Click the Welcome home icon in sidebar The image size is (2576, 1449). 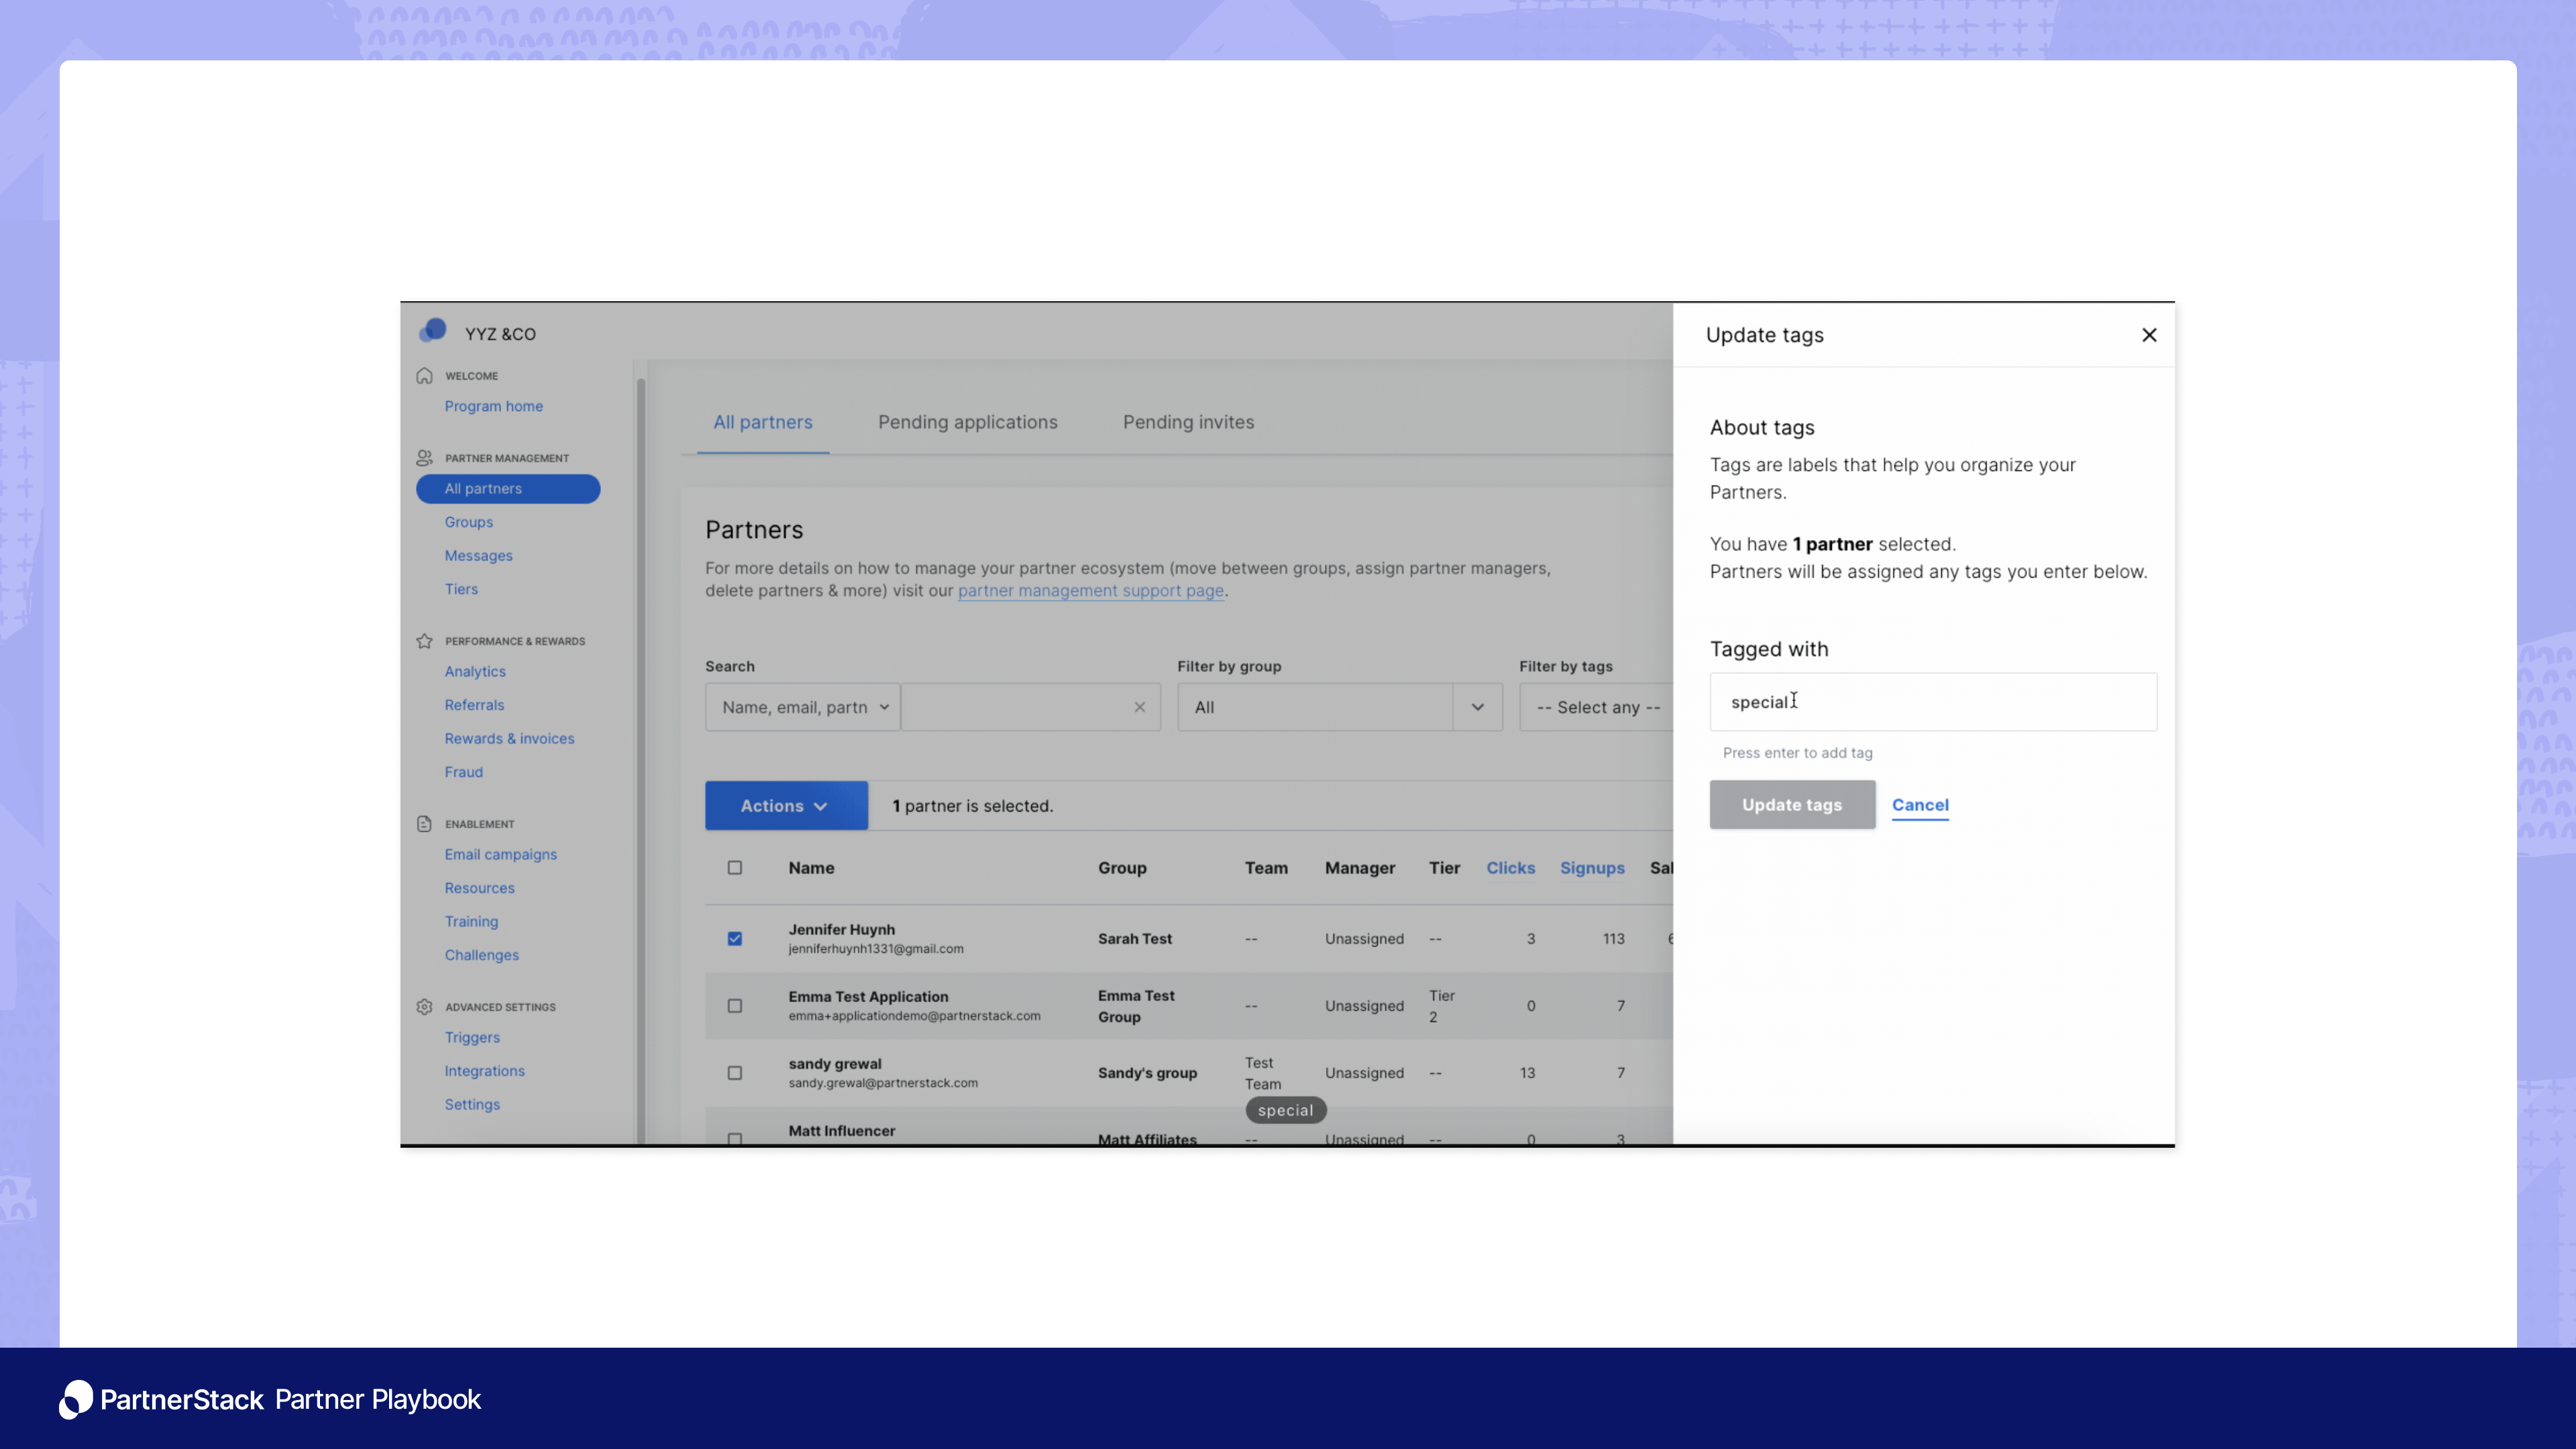(424, 375)
